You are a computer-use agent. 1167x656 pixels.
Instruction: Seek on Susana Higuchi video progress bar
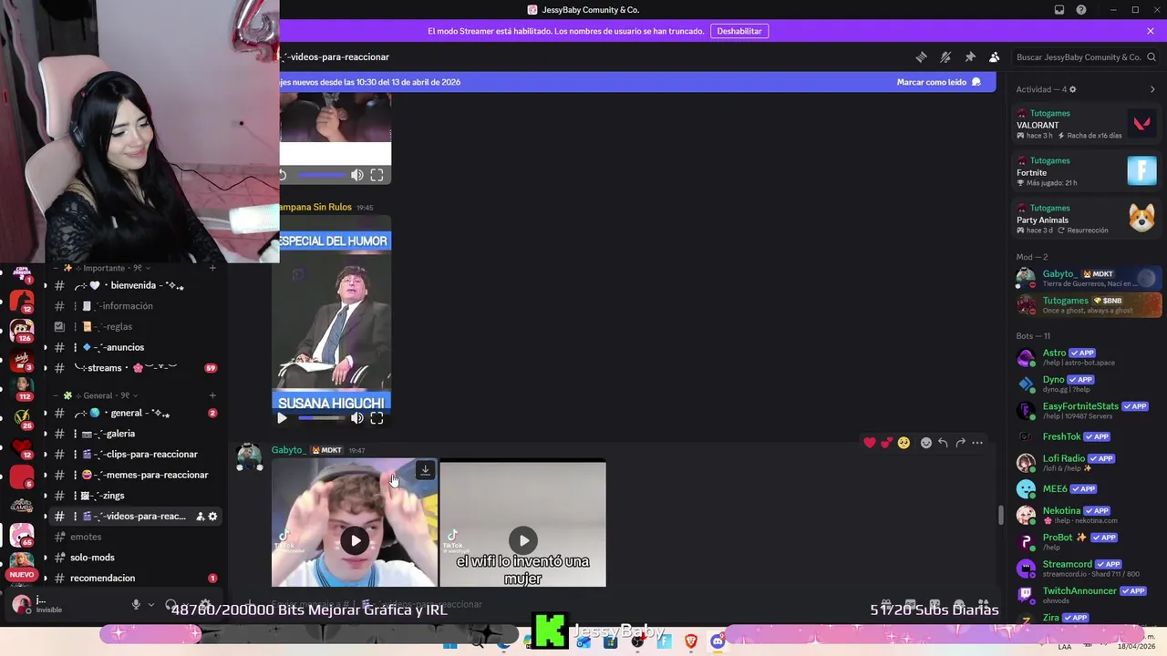click(x=323, y=418)
